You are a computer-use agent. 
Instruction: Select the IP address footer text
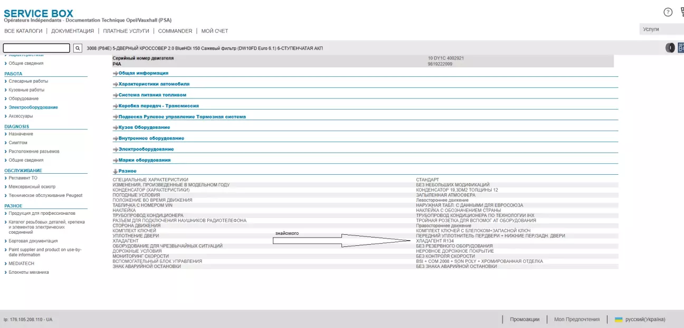coord(28,320)
